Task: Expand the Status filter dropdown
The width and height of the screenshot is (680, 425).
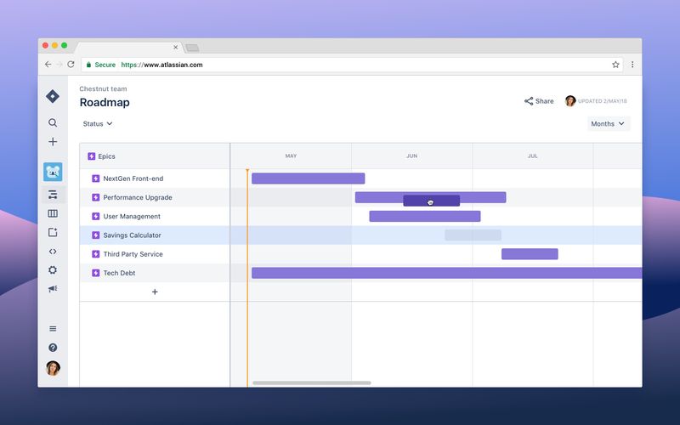Action: 98,123
